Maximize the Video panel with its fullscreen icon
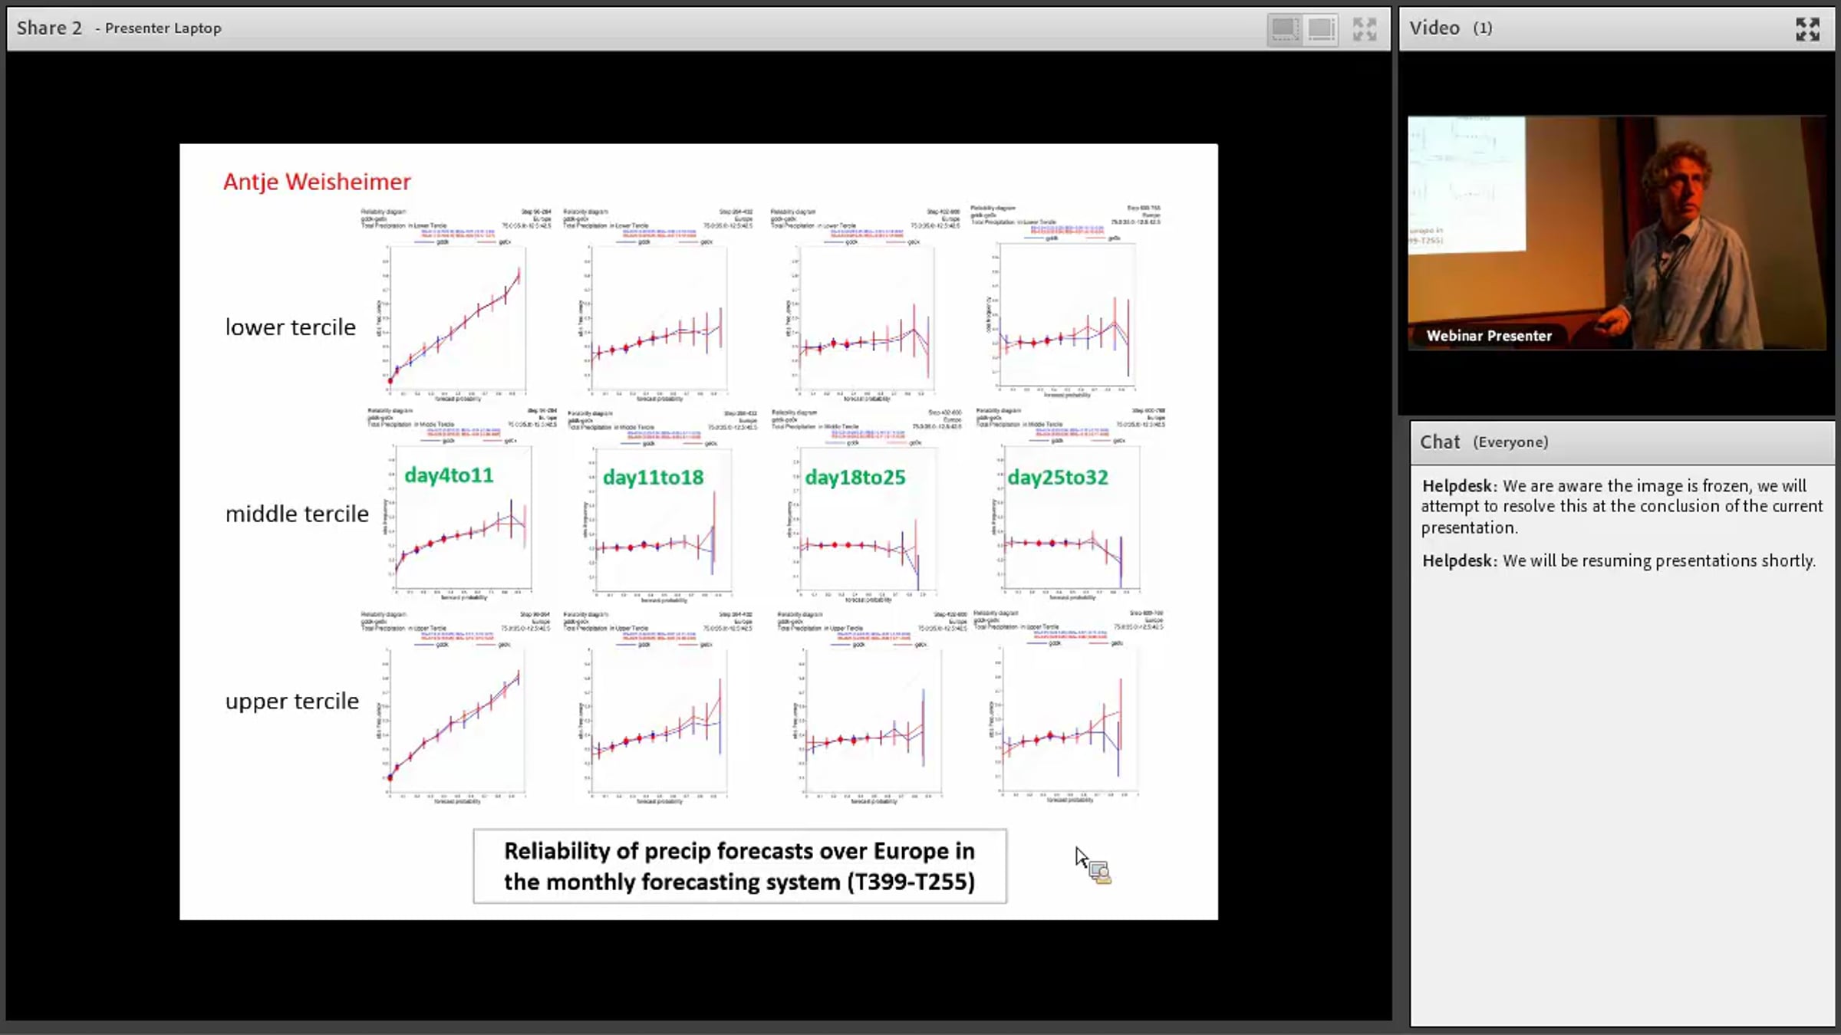 [1807, 29]
